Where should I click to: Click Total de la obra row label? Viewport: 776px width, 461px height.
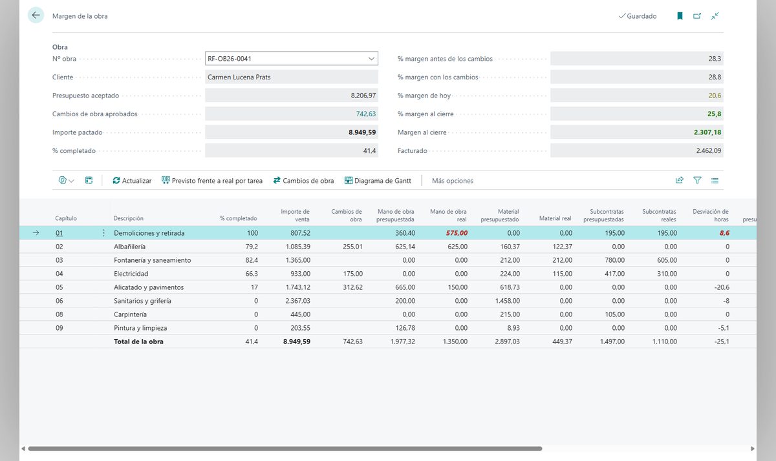138,342
